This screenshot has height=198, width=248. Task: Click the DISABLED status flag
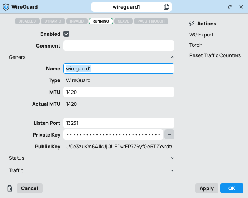point(27,21)
